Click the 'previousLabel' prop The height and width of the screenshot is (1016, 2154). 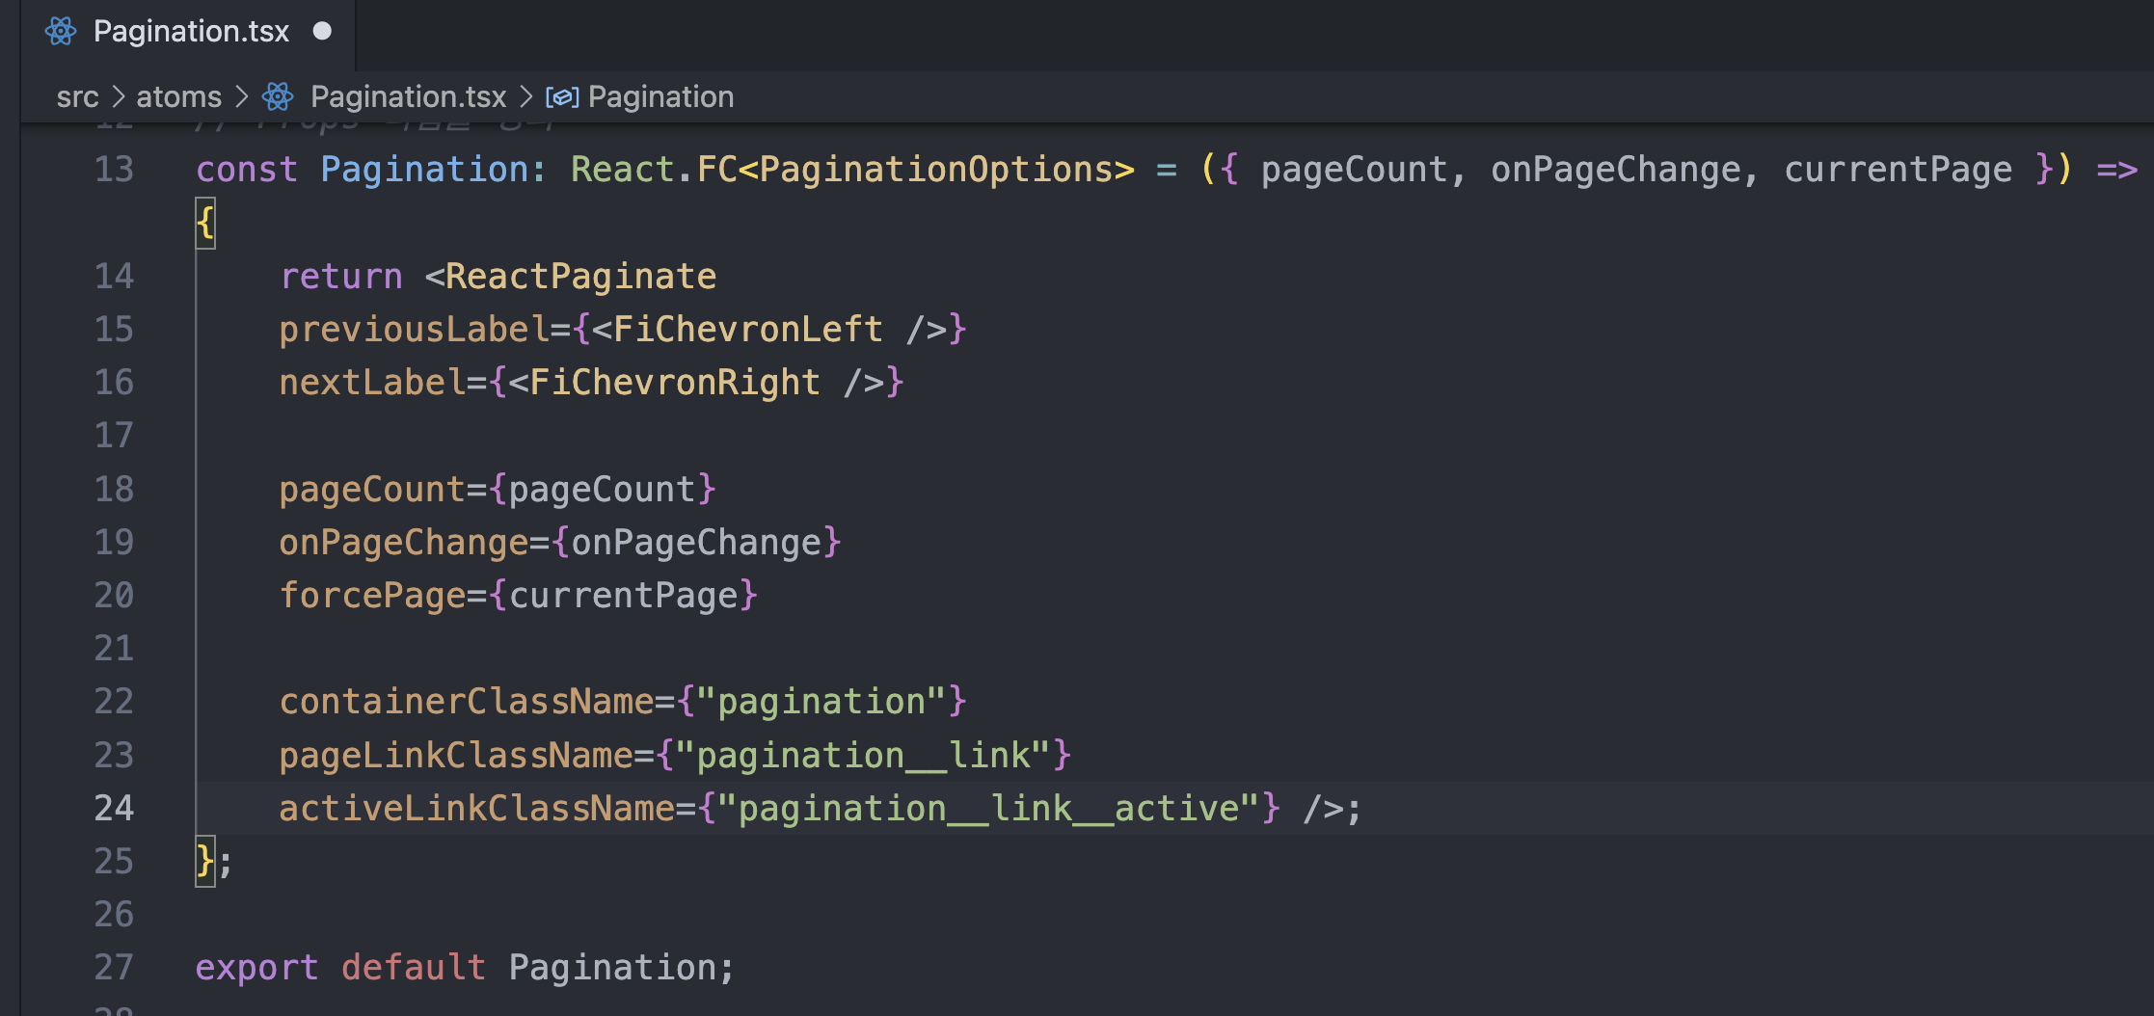click(x=415, y=330)
